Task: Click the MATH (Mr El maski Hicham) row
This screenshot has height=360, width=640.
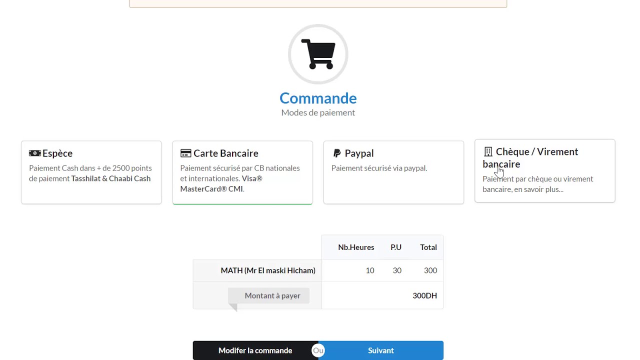Action: (x=268, y=270)
